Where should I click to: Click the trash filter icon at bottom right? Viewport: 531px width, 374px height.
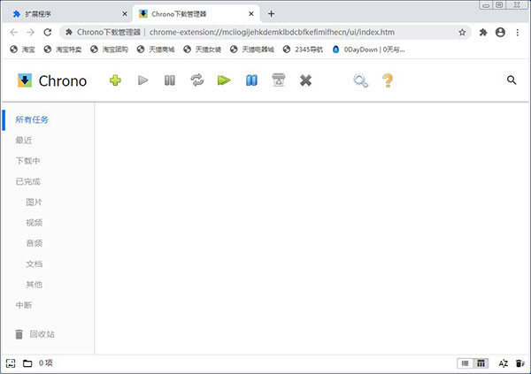pyautogui.click(x=520, y=363)
